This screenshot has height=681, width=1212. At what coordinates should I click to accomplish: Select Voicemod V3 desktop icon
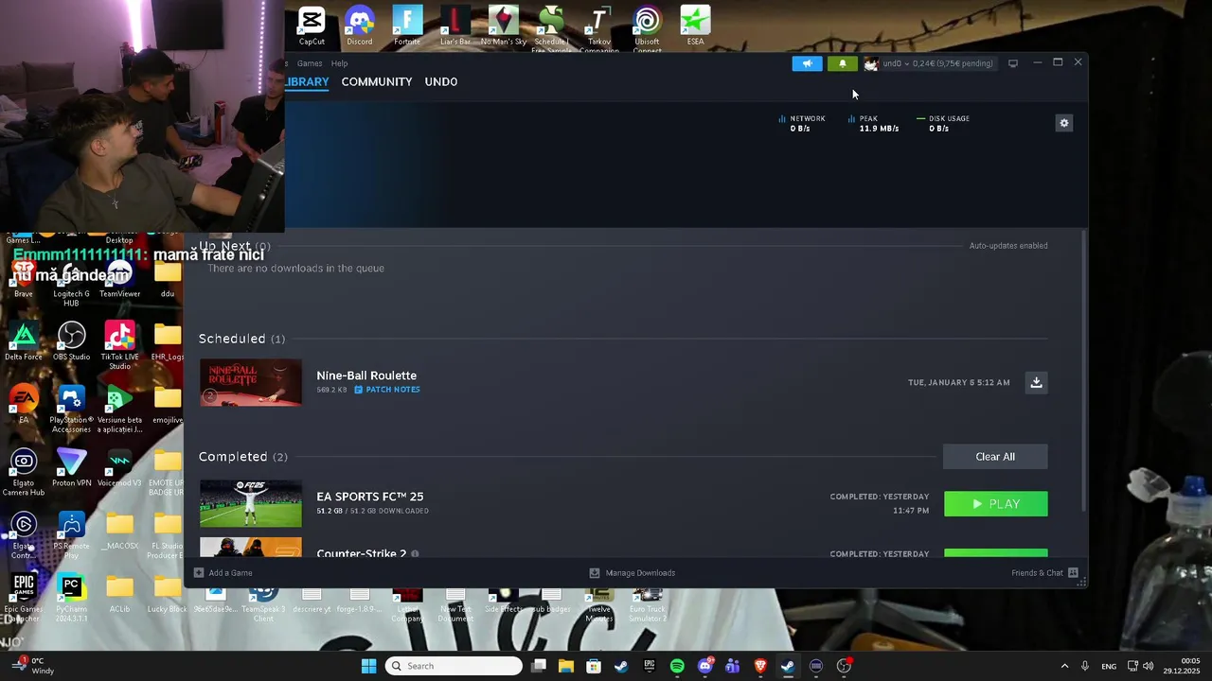119,467
